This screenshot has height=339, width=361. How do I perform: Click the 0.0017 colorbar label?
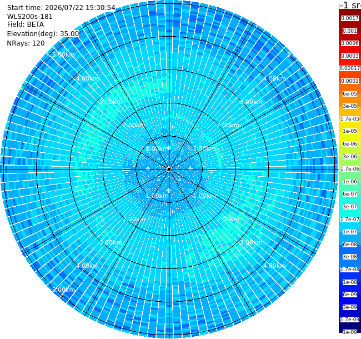[x=350, y=18]
